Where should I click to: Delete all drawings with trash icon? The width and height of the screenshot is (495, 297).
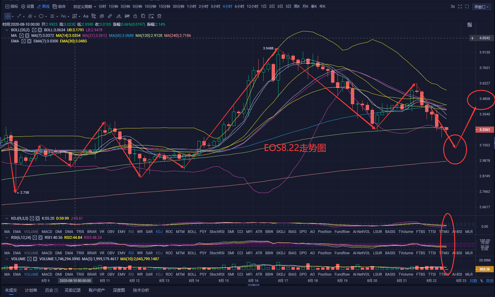click(x=159, y=16)
